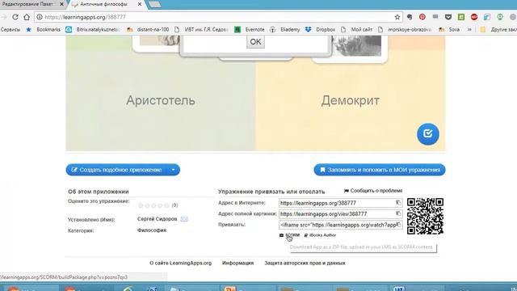517x291 pixels.
Task: Open the Pinterest extension icon
Action: pos(422,17)
